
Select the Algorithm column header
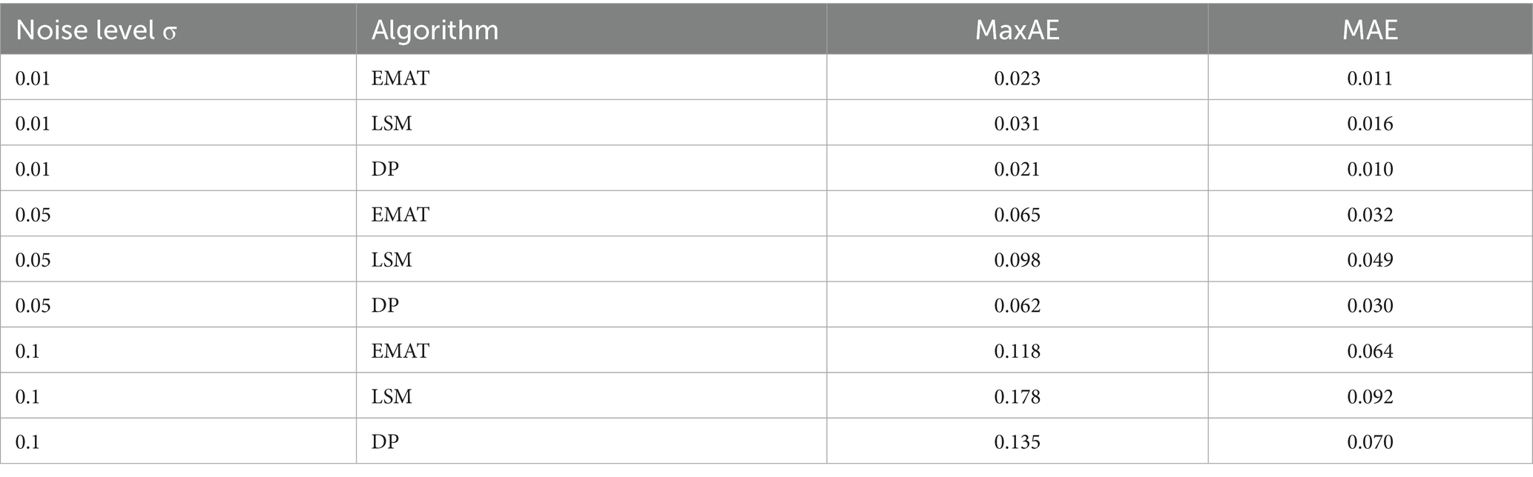(435, 30)
